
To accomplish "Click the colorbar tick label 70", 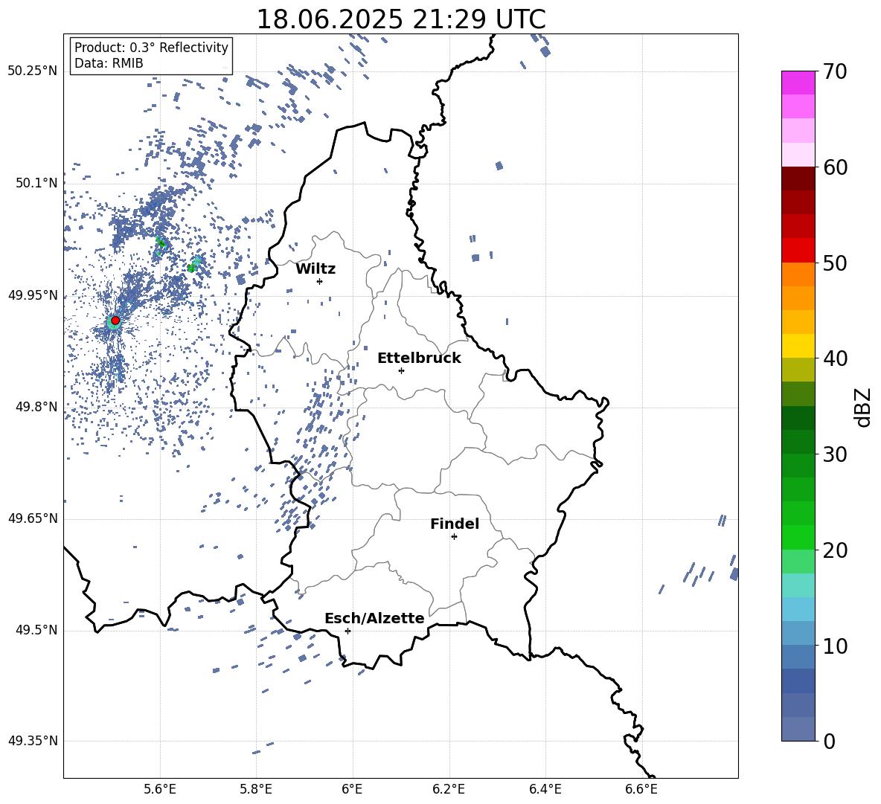I will [x=835, y=71].
